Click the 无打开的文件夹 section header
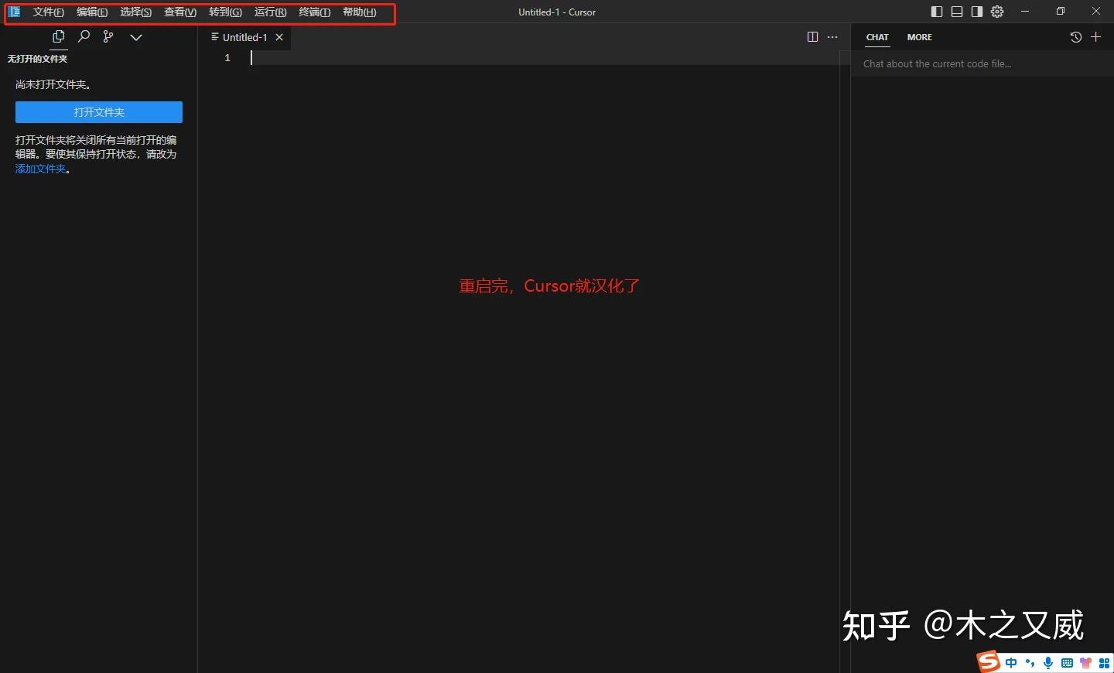 click(x=37, y=59)
